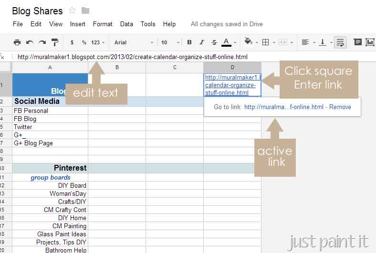Image resolution: width=376 pixels, height=253 pixels.
Task: Undo the last action
Action: (x=30, y=42)
